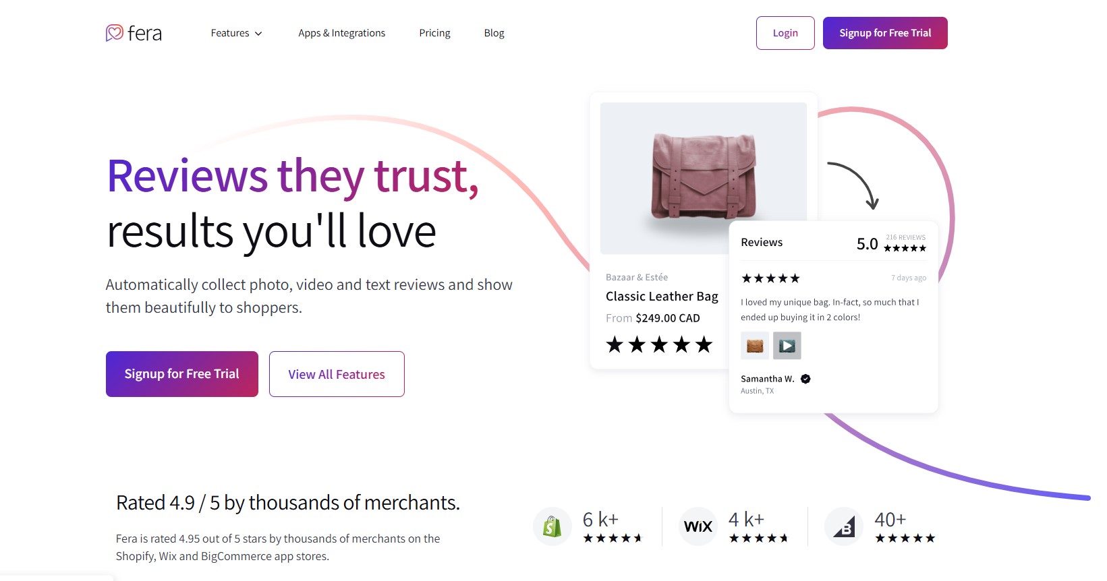1107x581 pixels.
Task: Open the brown bag photo thumbnail
Action: point(755,346)
